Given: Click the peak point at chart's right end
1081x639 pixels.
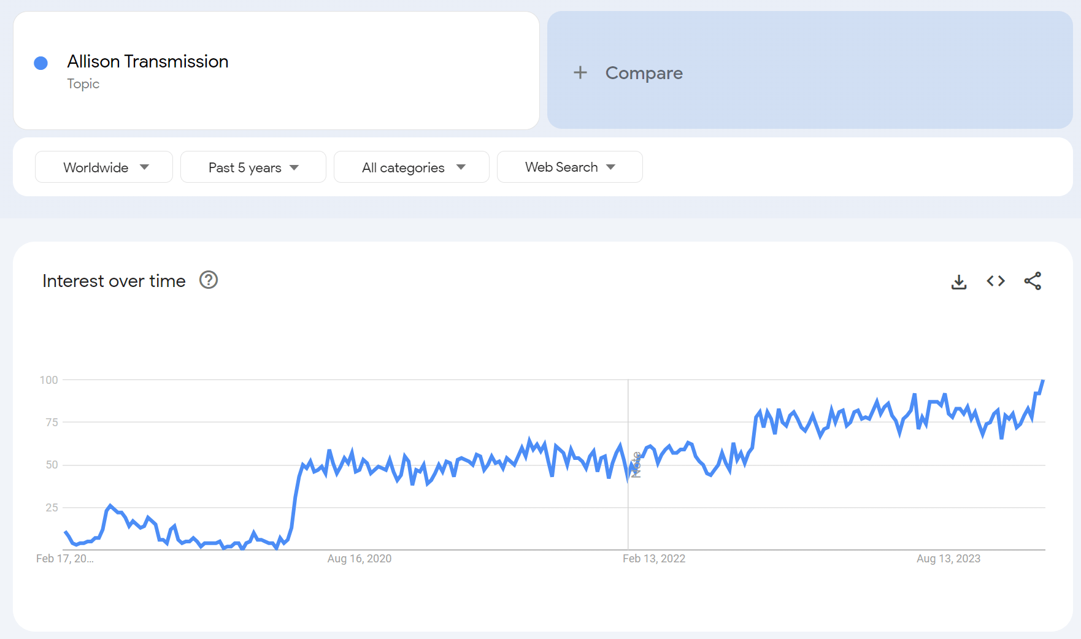Looking at the screenshot, I should pos(1042,381).
